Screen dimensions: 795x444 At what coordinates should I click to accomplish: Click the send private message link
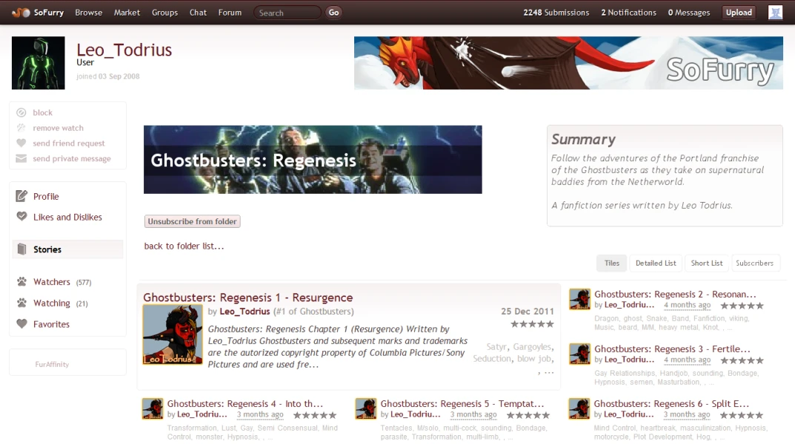[72, 158]
